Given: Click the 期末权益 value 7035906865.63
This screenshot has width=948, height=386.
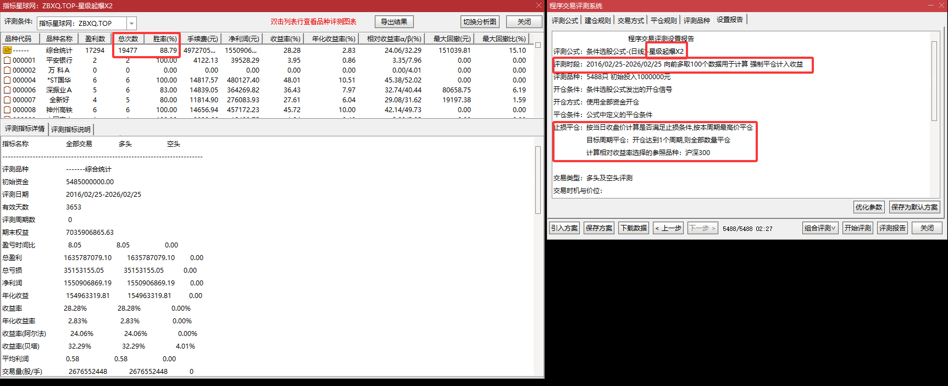Looking at the screenshot, I should [90, 232].
